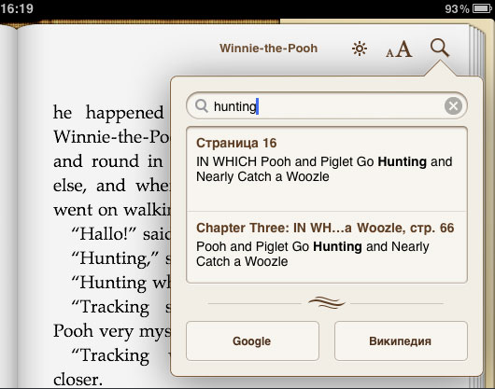Click the small magnifier inside search box
This screenshot has width=495, height=389.
point(202,106)
